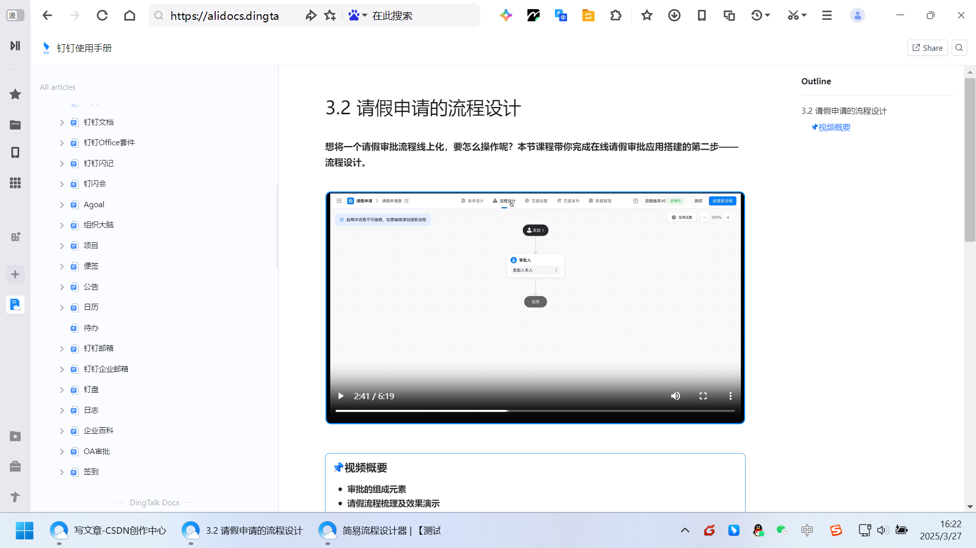Play the video
Viewport: 976px width, 548px height.
(341, 396)
